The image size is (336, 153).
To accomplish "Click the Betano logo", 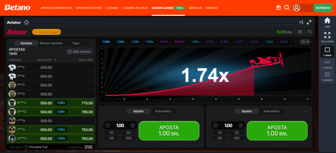I will pos(17,8).
